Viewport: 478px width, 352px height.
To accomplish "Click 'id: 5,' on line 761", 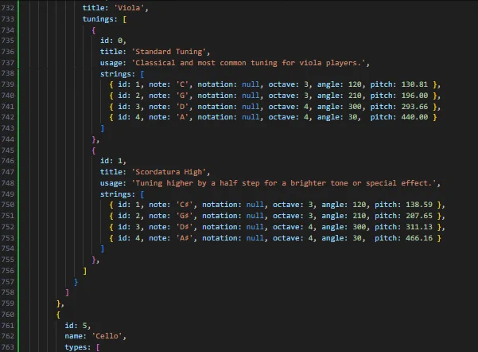I will (x=78, y=326).
